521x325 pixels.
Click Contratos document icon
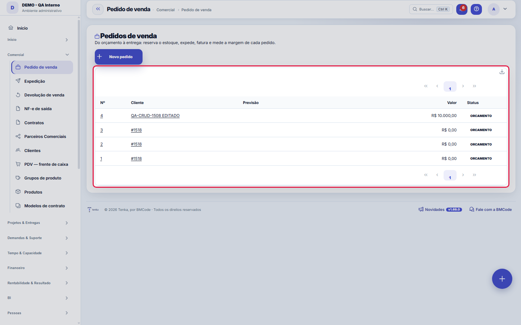[x=18, y=122]
